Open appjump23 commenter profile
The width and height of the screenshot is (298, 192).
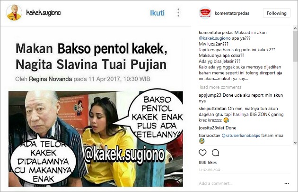pos(210,95)
